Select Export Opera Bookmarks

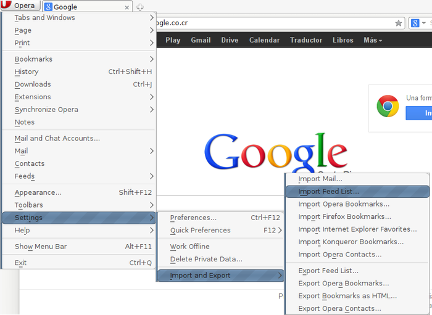click(357, 284)
